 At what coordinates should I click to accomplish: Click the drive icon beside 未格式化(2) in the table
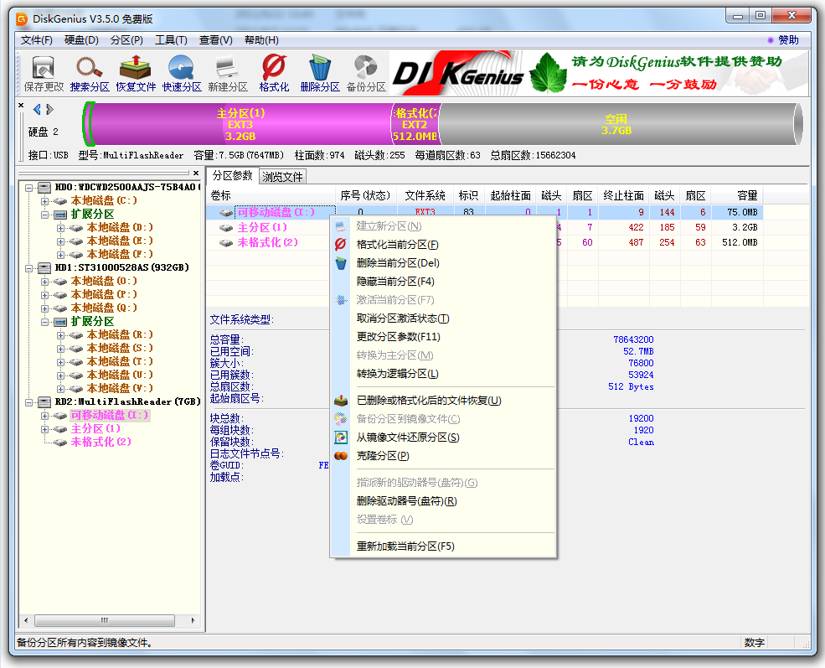[226, 243]
